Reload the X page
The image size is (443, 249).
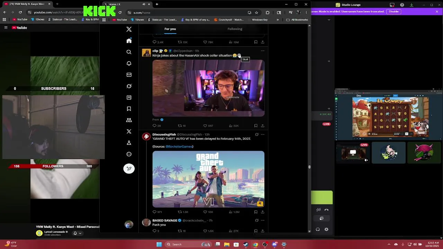(x=120, y=13)
